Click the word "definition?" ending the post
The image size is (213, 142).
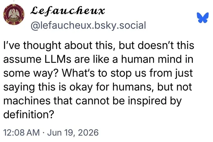(28, 114)
